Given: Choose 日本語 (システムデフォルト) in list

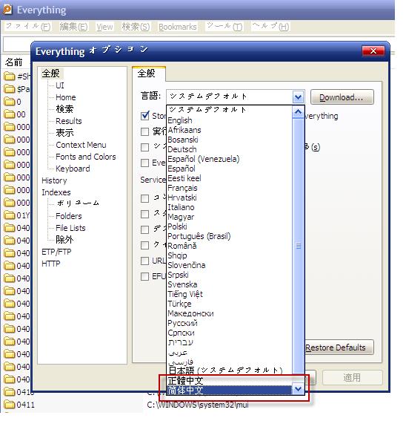Looking at the screenshot, I should (x=225, y=371).
